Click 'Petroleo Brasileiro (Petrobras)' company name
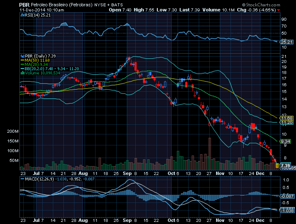The image size is (296, 224). (62, 5)
